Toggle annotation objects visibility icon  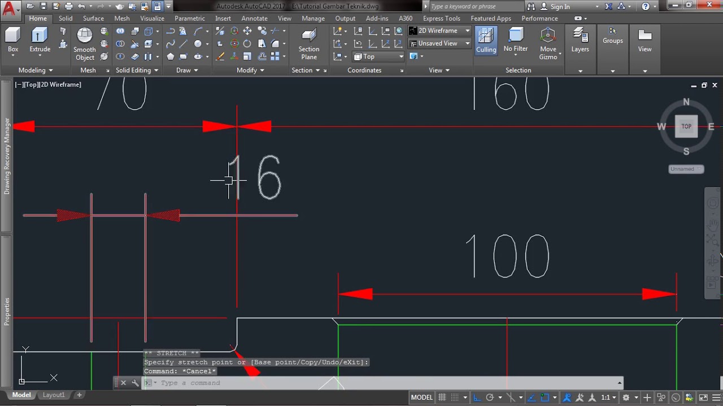coord(567,398)
